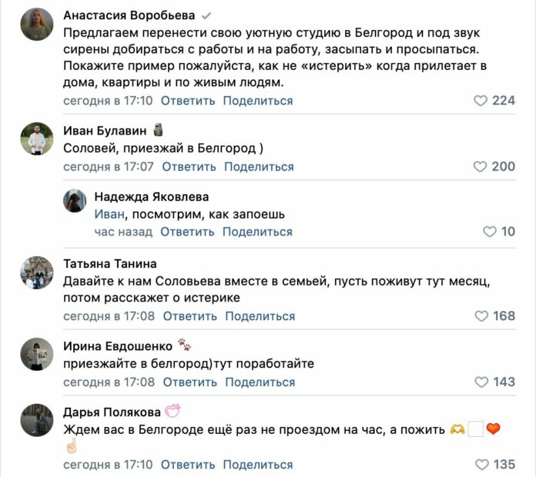The image size is (536, 477).
Task: Open the 'сегодня в 17:10' timestamp on Дарья's comment
Action: click(x=108, y=465)
